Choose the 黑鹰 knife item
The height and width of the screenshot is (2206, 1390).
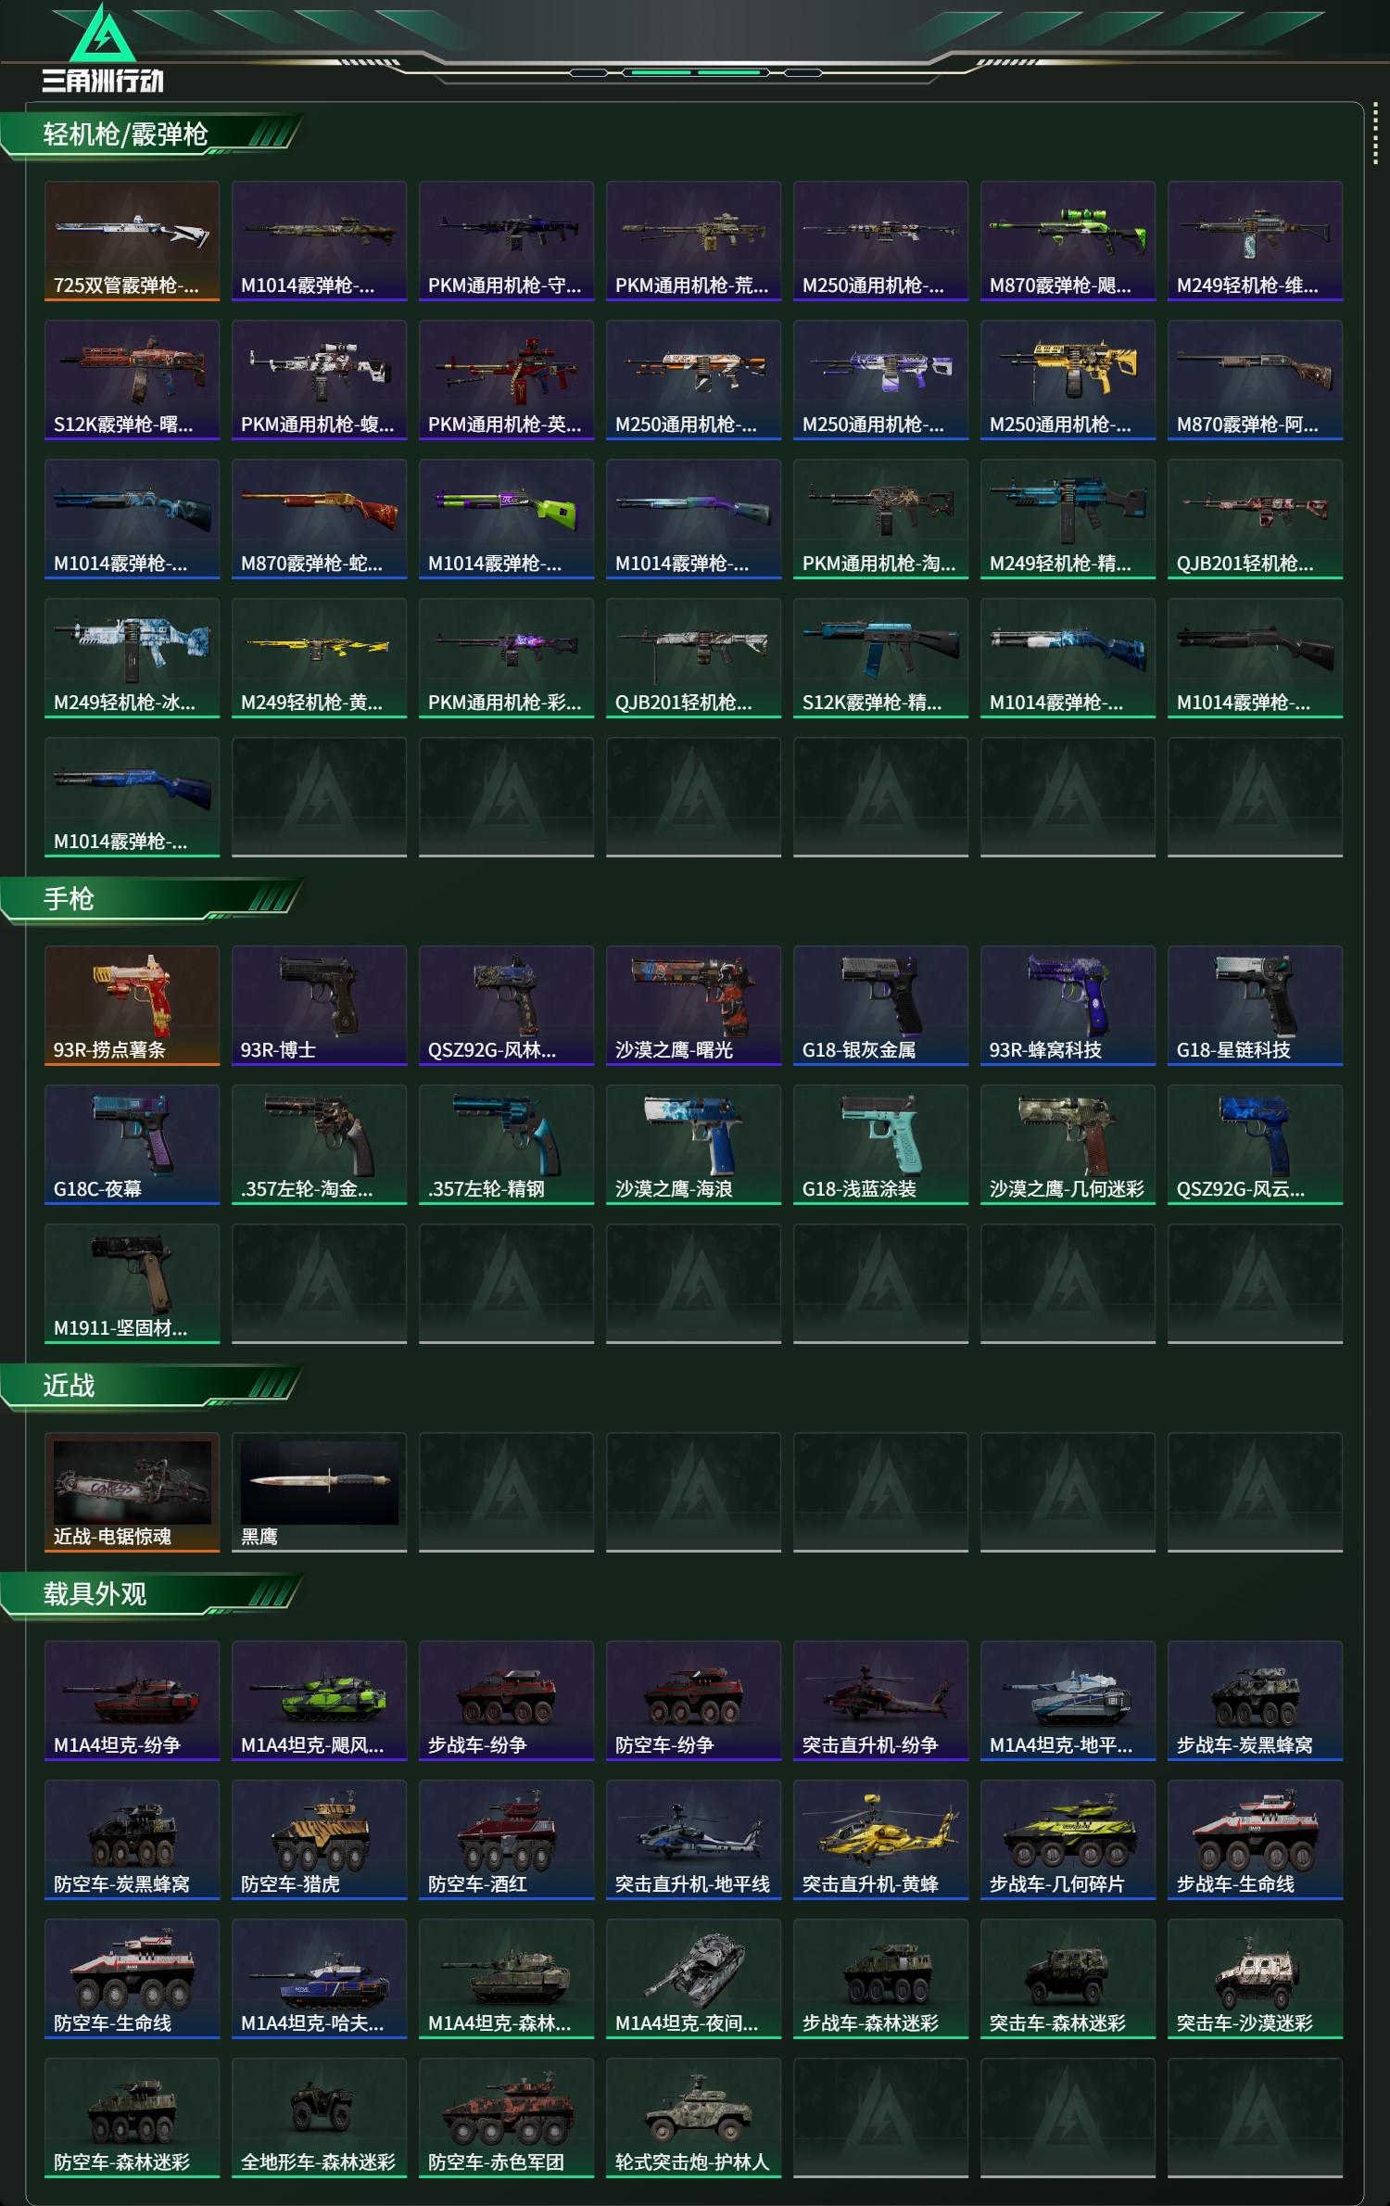[x=320, y=1492]
